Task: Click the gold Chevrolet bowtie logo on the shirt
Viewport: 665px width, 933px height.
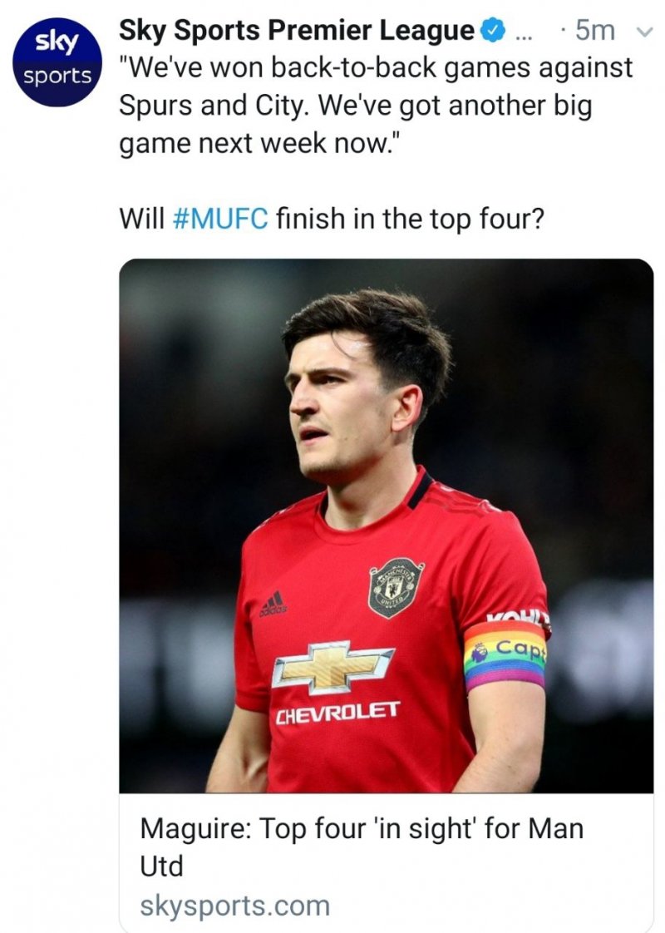Action: pyautogui.click(x=332, y=665)
